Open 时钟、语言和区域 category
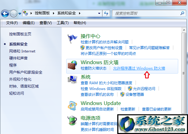This screenshot has height=134, width=188. pyautogui.click(x=24, y=86)
